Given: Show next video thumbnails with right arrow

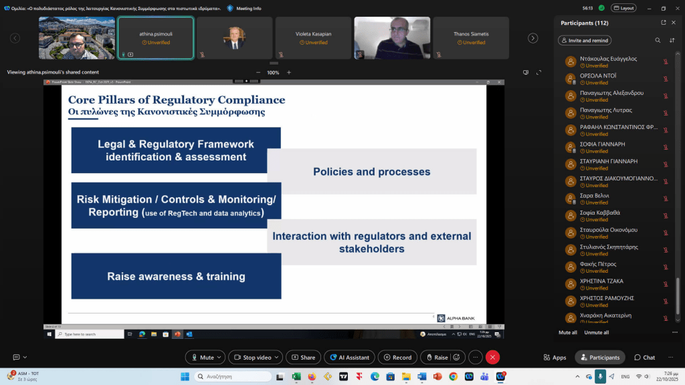Looking at the screenshot, I should coord(532,38).
